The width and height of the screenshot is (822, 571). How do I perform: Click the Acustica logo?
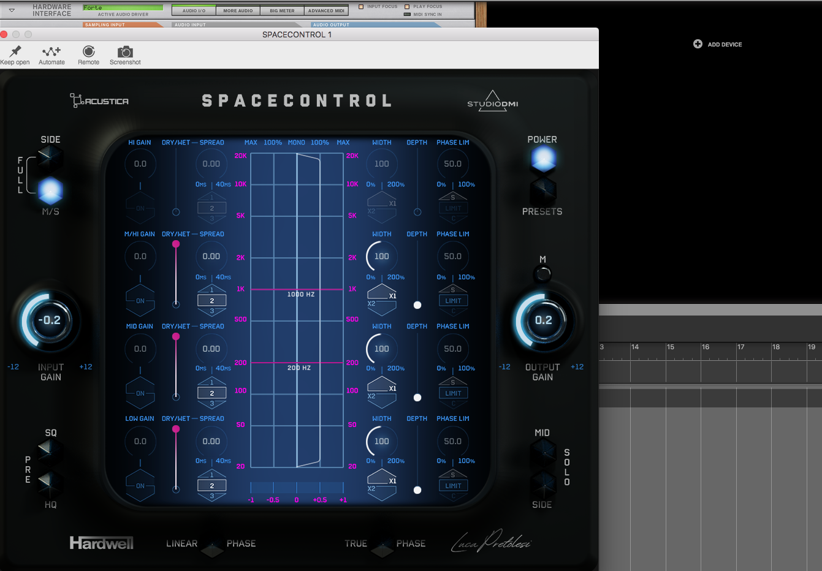pyautogui.click(x=99, y=100)
